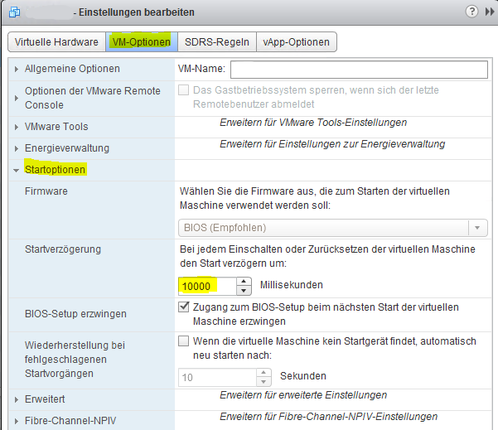Open the SDRS-Regeln tab

pos(219,41)
